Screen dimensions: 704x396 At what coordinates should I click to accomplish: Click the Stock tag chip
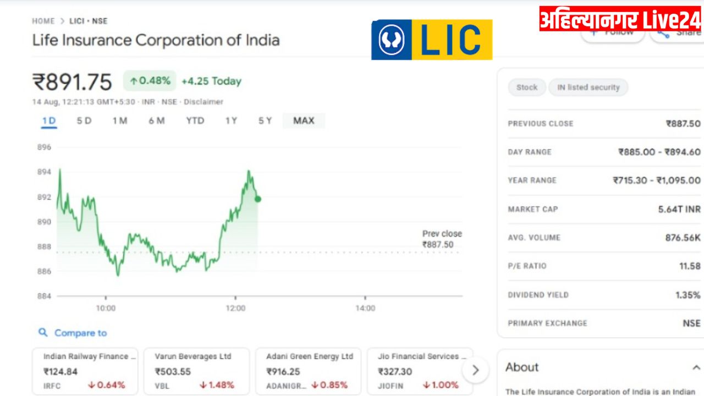527,87
